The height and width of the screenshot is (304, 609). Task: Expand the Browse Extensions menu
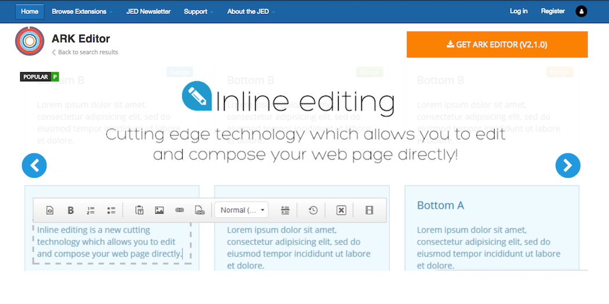click(82, 12)
